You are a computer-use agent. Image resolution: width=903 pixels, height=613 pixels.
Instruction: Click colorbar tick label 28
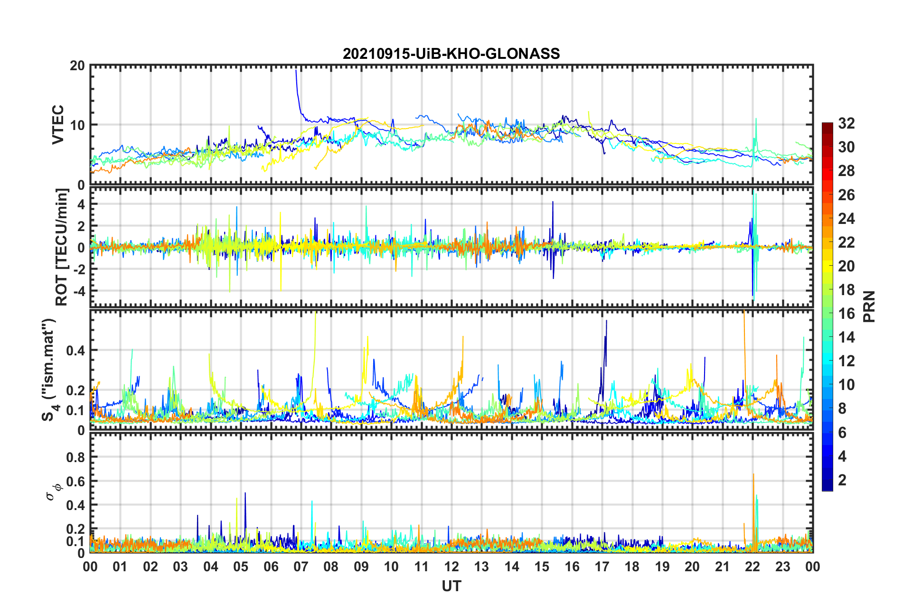coord(847,171)
